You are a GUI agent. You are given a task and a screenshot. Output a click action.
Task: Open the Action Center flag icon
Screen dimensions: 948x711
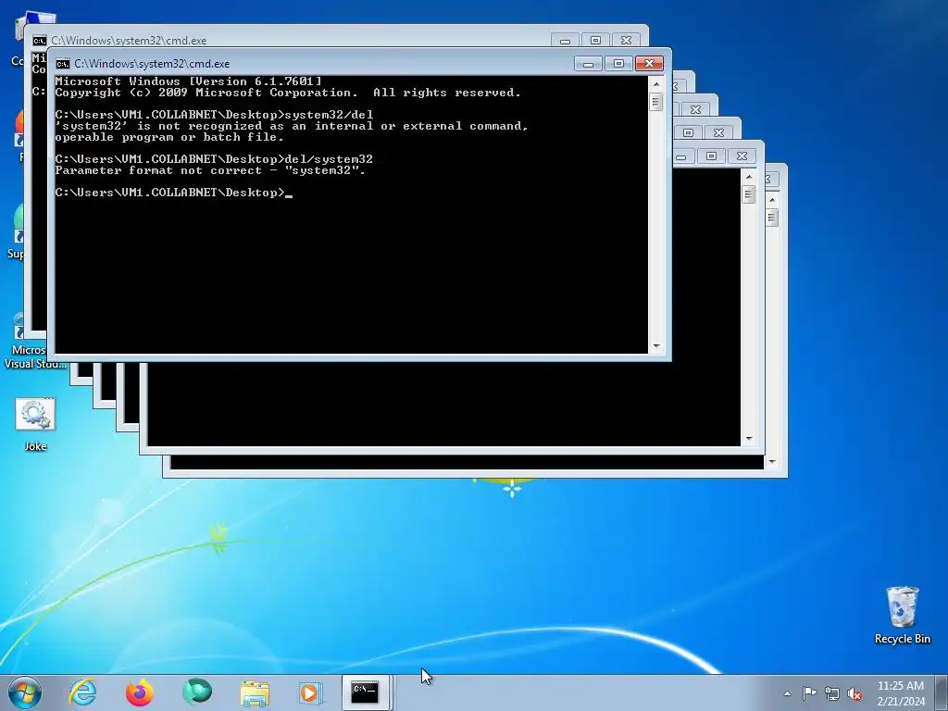(x=809, y=692)
